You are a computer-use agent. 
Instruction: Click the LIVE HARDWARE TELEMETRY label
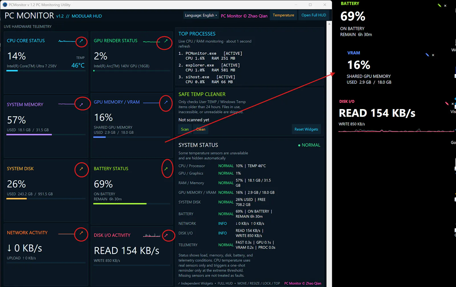28,26
